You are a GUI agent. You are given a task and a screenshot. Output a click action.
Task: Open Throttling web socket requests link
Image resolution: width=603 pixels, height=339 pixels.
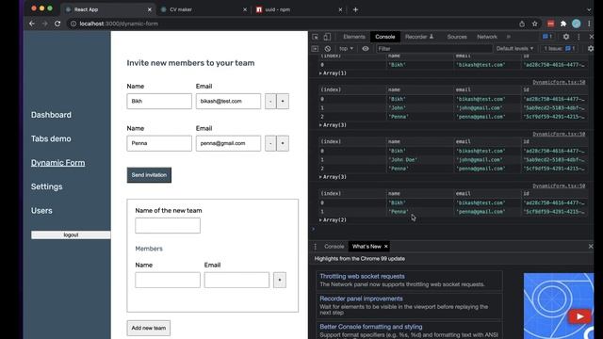pos(362,276)
